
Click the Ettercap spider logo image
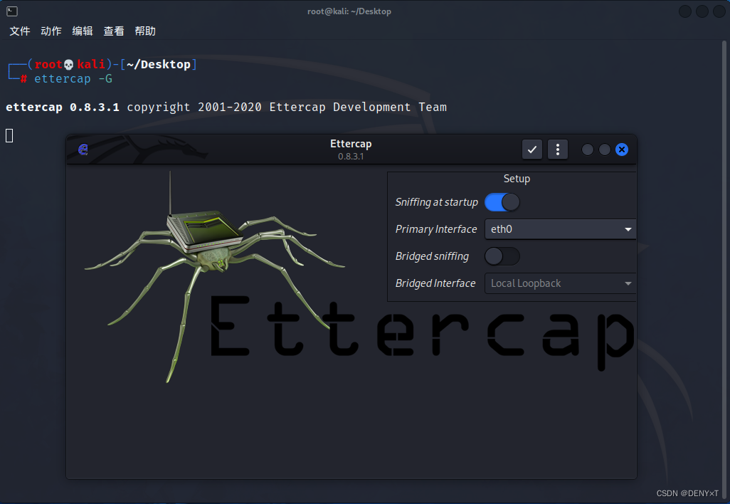pos(214,277)
